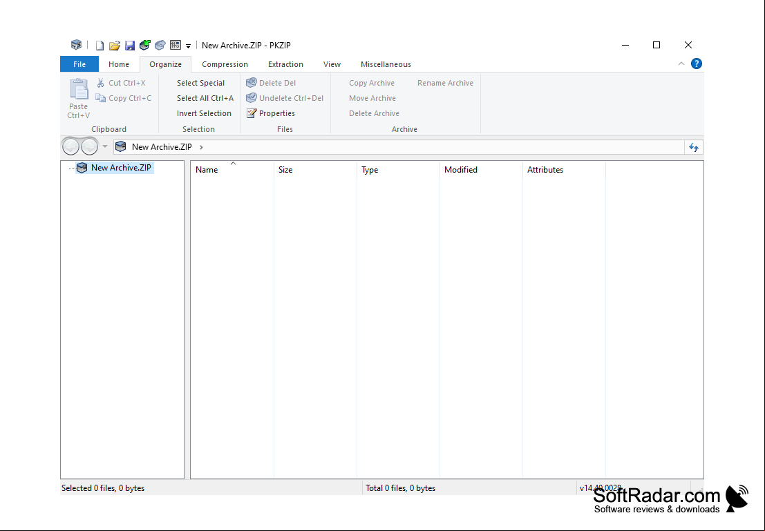This screenshot has height=531, width=765.
Task: Sort the file list by Attributes column
Action: click(x=564, y=170)
